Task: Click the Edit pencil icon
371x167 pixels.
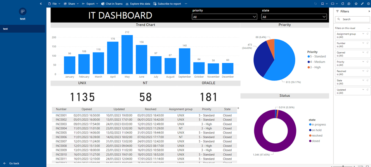Action: pos(362,3)
